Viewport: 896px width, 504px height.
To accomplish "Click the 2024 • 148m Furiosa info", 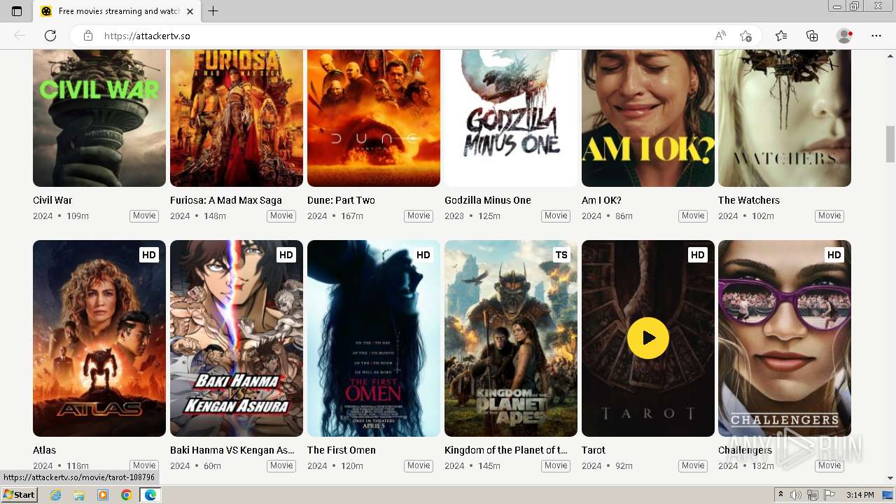I will (198, 216).
